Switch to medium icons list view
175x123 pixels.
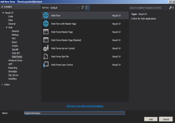(87, 8)
